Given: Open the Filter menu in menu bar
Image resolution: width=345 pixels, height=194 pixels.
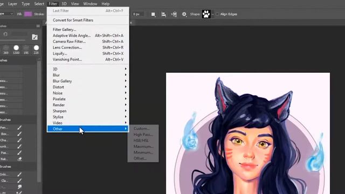Looking at the screenshot, I should pos(53,4).
